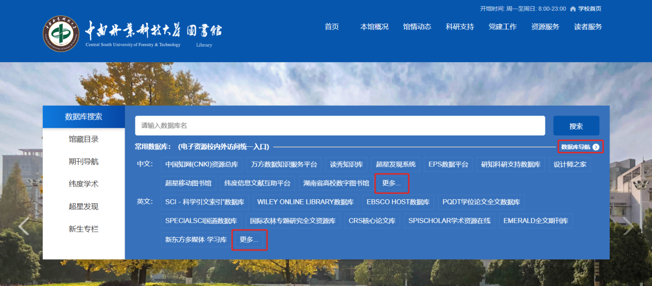Image resolution: width=652 pixels, height=286 pixels.
Task: Switch to the 馆藏目录 tab
Action: tap(83, 139)
